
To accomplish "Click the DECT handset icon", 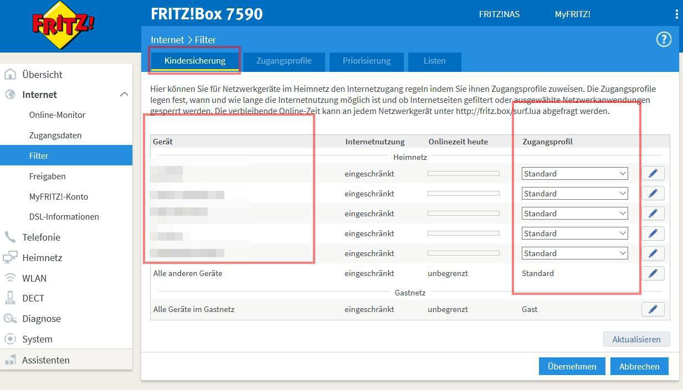I will [10, 298].
